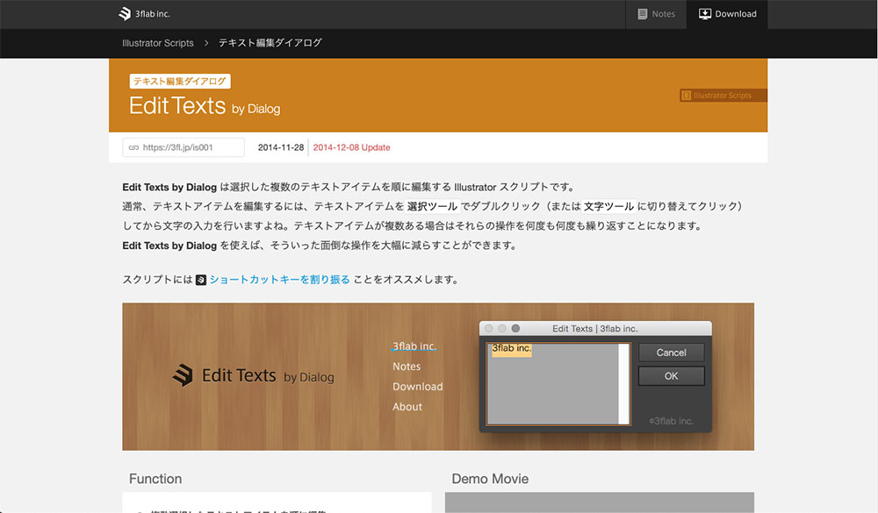
Task: Click the Download monitor icon
Action: pos(705,14)
